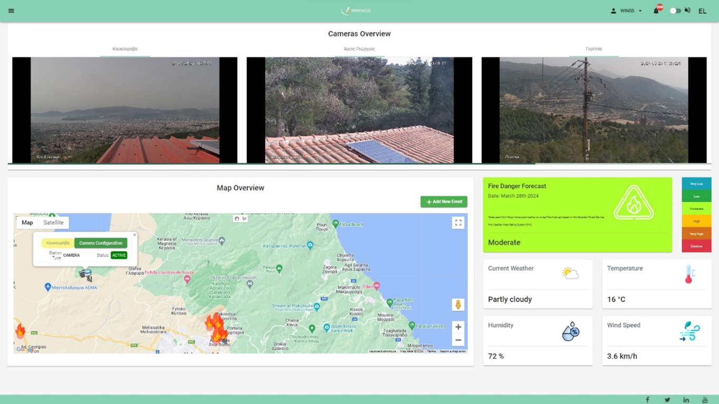
Task: Click the humidity droplet icon
Action: pos(570,331)
